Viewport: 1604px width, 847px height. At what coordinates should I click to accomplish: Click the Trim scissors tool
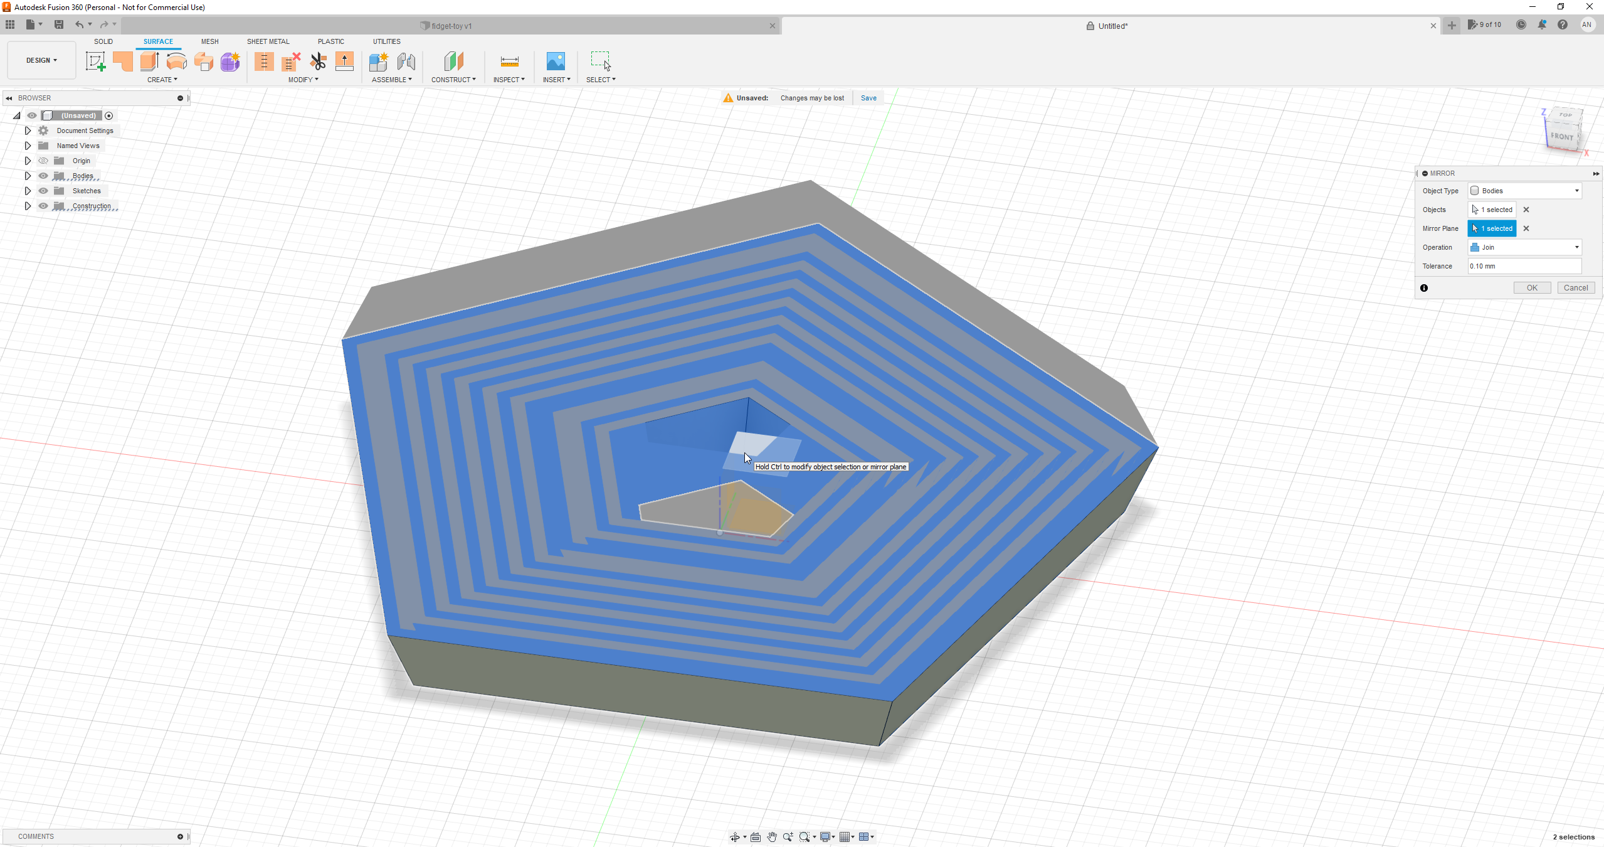click(319, 61)
